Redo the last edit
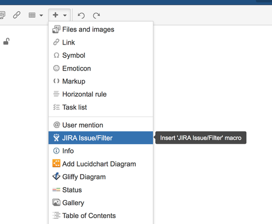 (96, 15)
